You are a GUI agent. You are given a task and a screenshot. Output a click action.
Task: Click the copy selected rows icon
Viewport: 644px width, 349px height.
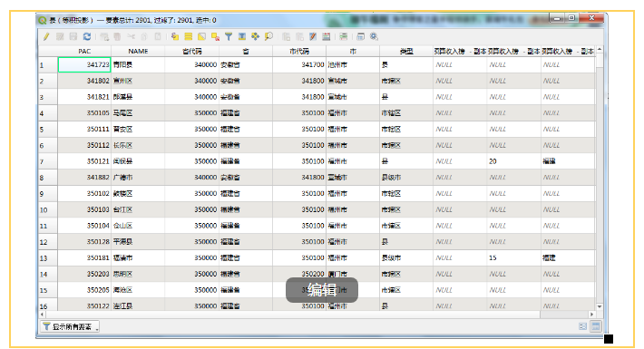(144, 36)
